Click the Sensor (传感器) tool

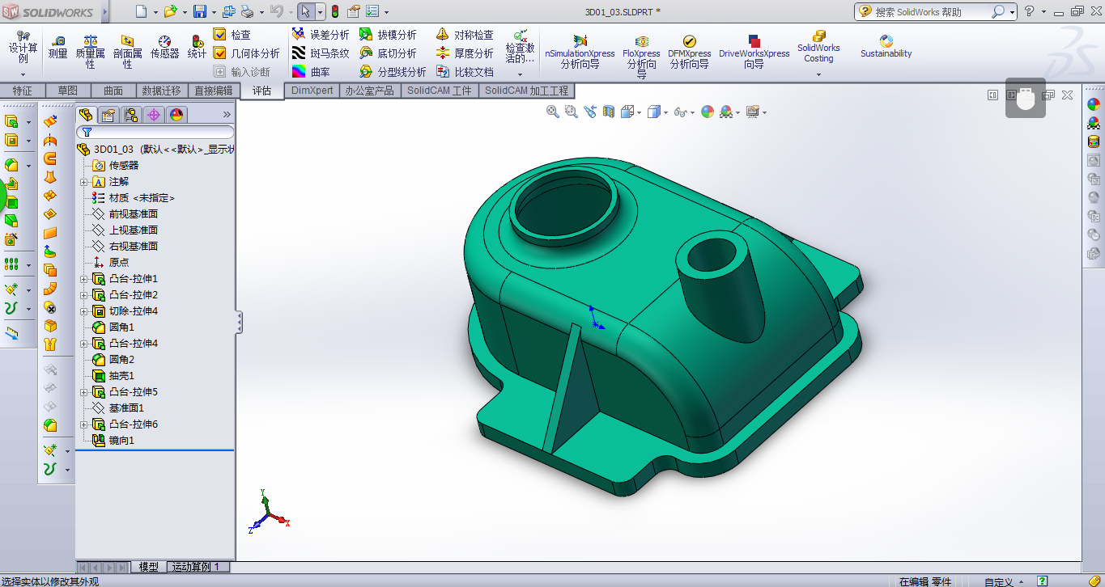(165, 47)
